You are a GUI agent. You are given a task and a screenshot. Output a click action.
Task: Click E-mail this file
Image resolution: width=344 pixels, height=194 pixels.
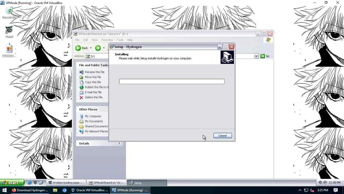(x=93, y=92)
